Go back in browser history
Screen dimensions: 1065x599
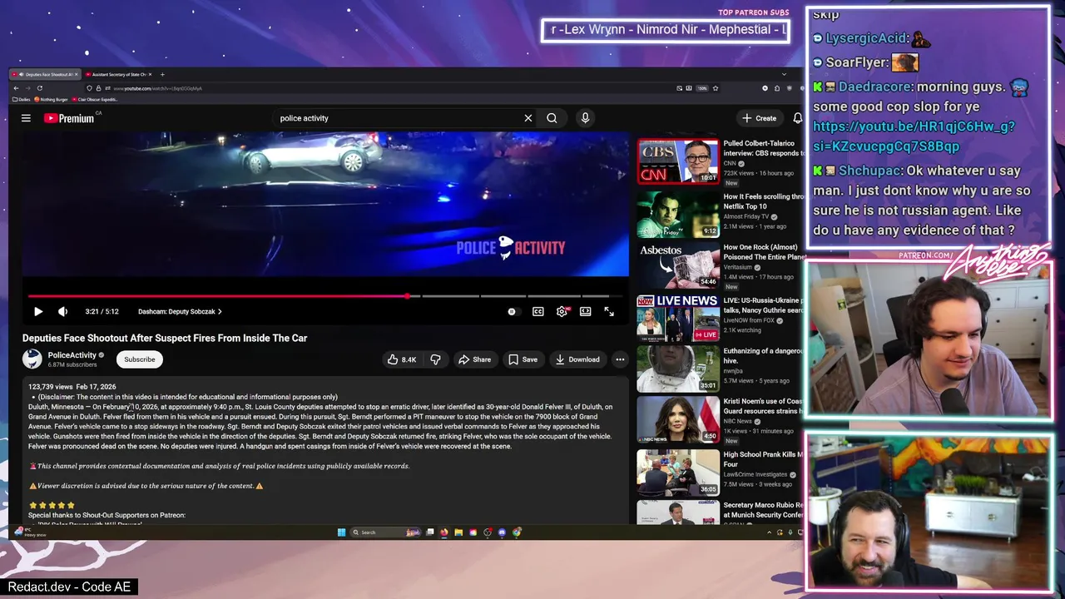(16, 88)
